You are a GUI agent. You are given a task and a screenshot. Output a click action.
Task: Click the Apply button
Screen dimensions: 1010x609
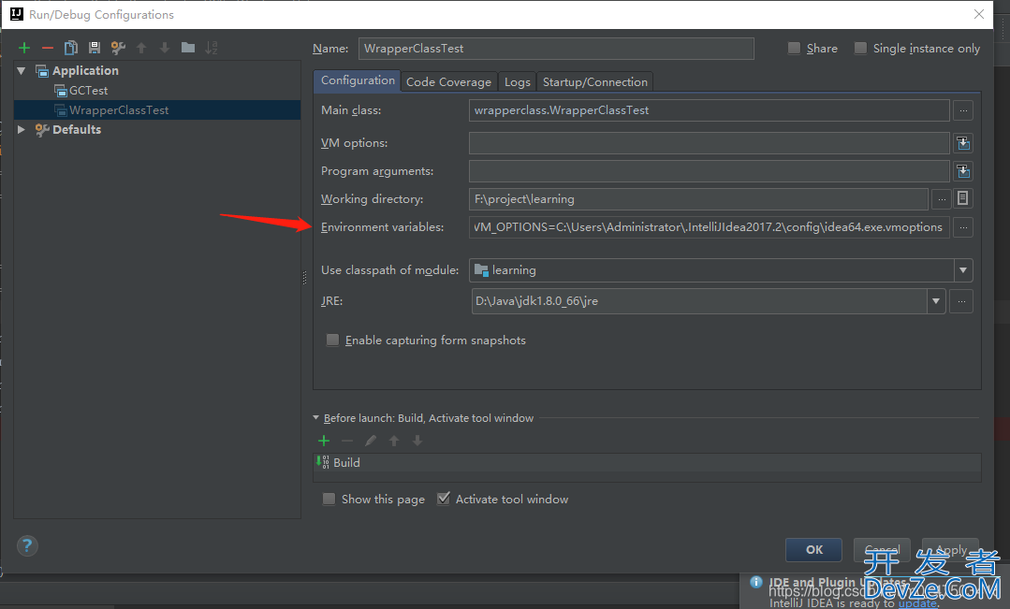tap(950, 550)
